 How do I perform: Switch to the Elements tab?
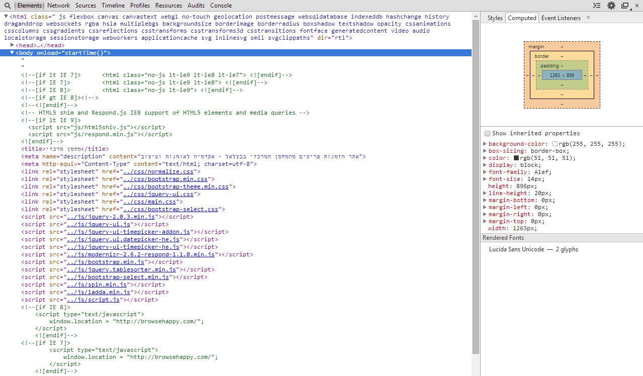[x=30, y=6]
